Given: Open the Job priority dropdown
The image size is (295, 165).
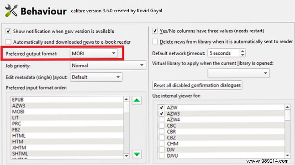Looking at the screenshot, I should coord(108,65).
